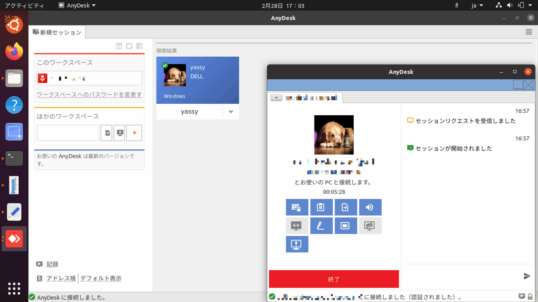Toggle clipboard access permission in session
This screenshot has height=302, width=538.
coord(321,207)
